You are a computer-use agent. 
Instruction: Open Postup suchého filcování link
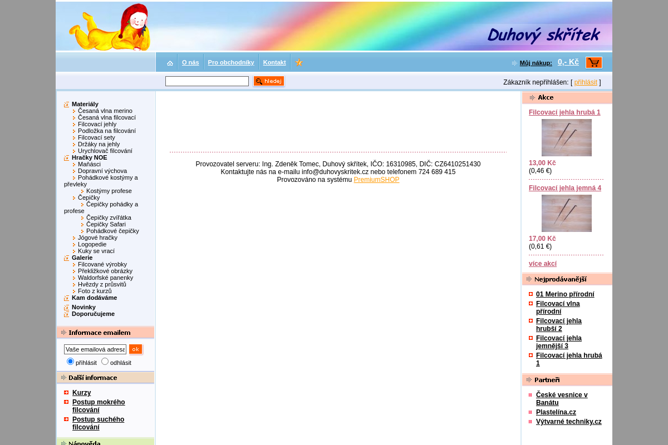[98, 423]
